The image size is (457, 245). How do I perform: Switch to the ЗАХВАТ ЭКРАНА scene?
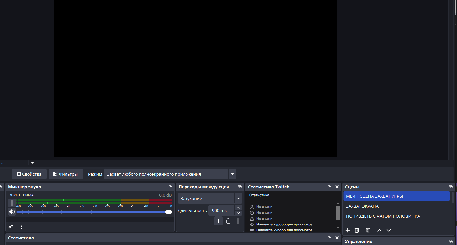tap(396, 206)
